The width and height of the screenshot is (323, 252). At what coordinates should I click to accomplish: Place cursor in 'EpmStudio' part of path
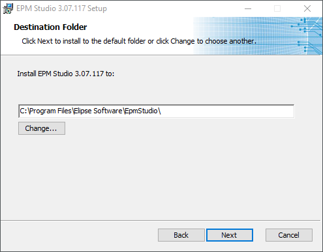coord(141,111)
